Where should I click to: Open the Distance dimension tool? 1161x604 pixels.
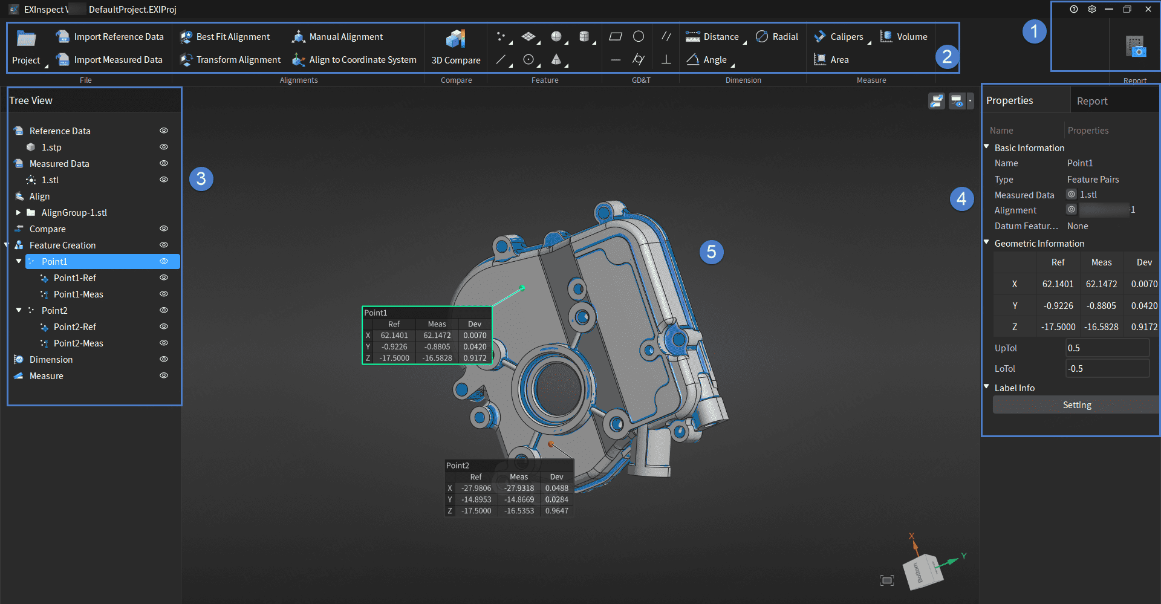tap(712, 37)
